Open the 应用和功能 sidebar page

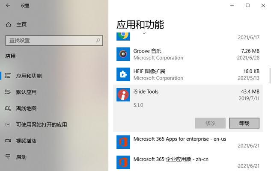(x=29, y=76)
